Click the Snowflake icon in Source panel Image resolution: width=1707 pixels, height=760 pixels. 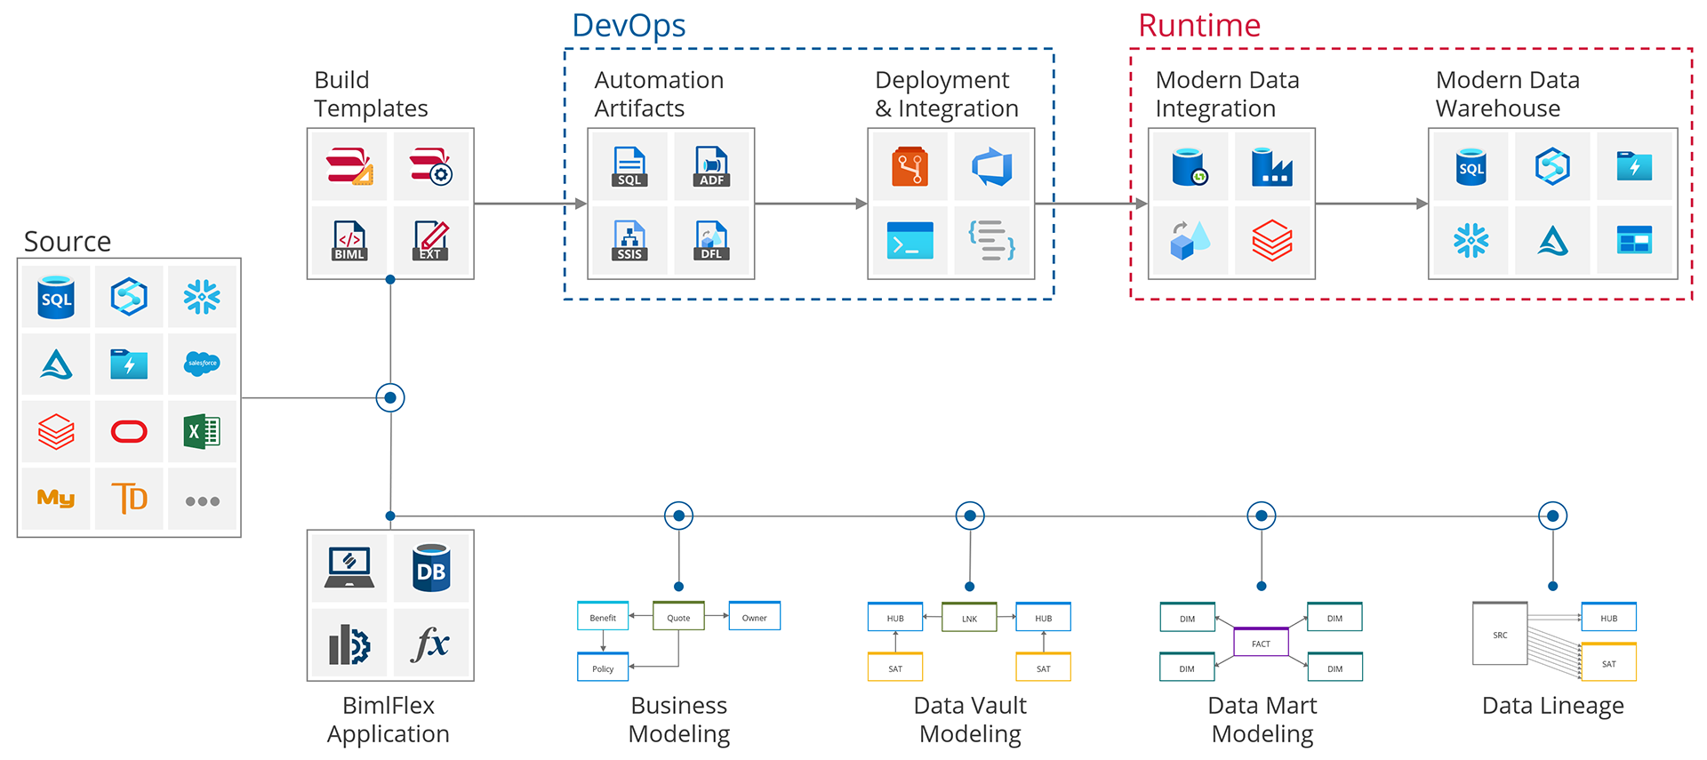202,297
